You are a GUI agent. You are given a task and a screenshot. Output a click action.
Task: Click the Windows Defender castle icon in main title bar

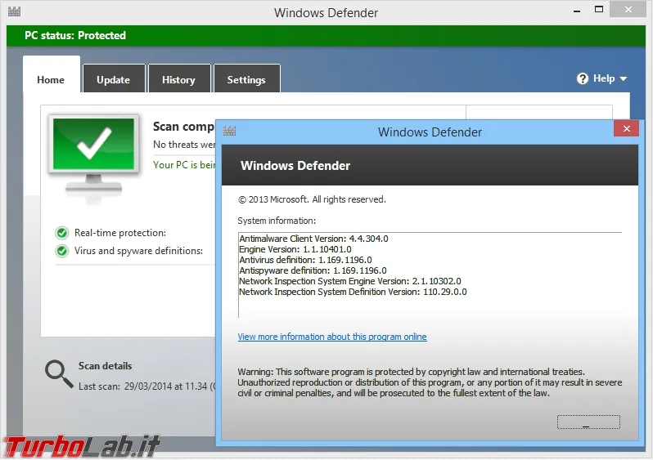tap(14, 11)
